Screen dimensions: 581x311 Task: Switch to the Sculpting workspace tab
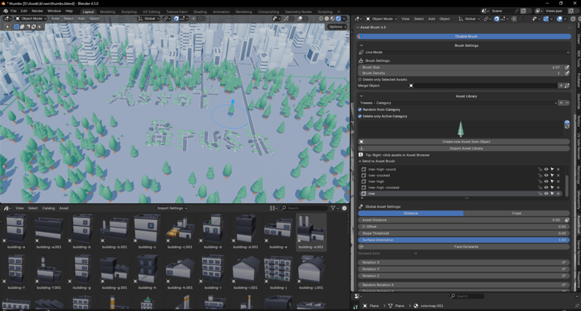coord(129,12)
